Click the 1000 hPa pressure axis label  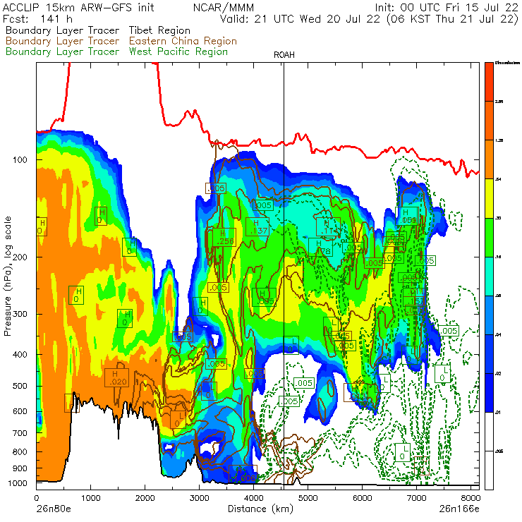(x=17, y=483)
